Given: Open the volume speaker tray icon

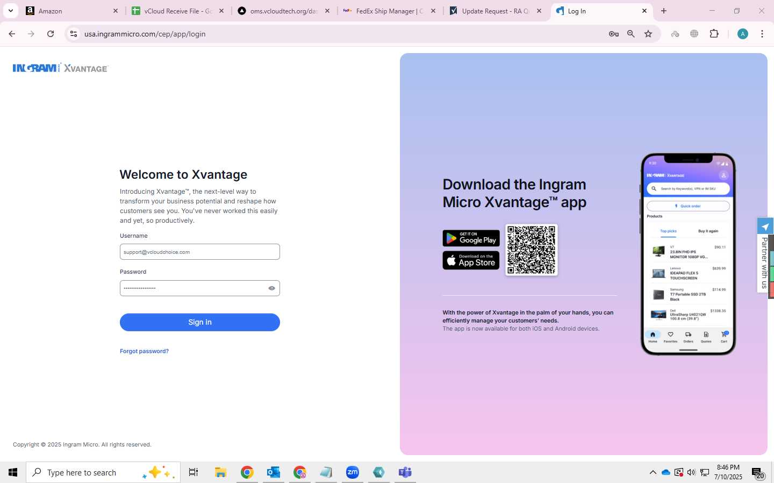Looking at the screenshot, I should click(x=691, y=472).
